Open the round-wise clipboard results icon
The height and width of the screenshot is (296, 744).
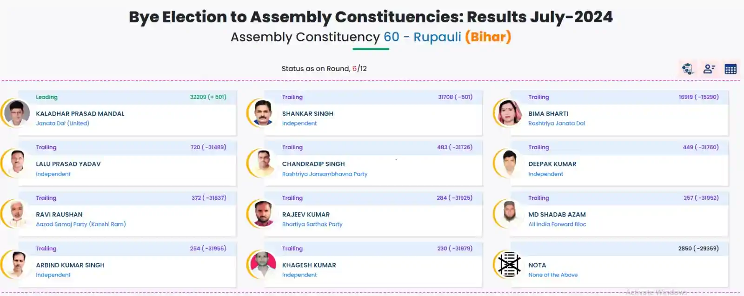tap(688, 69)
